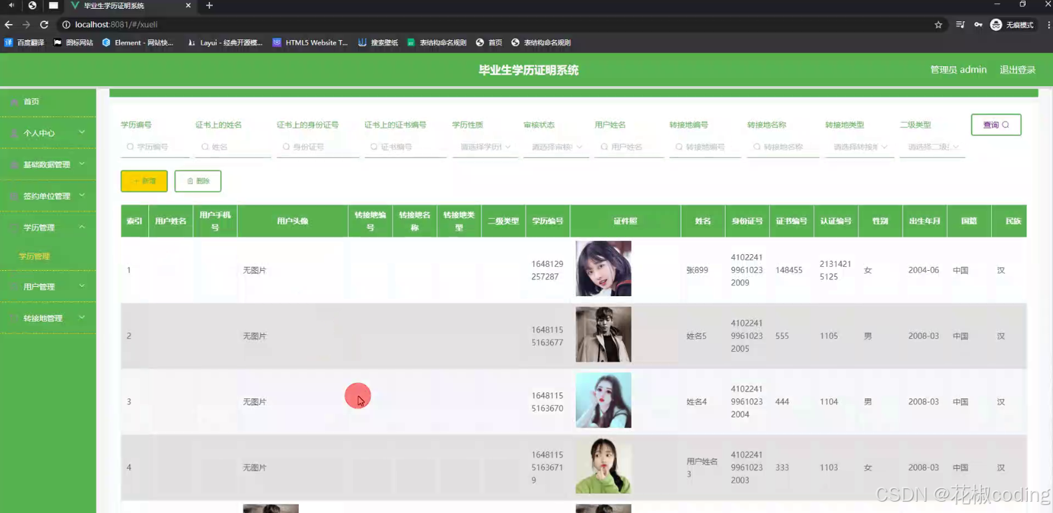The height and width of the screenshot is (513, 1053).
Task: Click the 转接地编号 search input
Action: coord(705,147)
